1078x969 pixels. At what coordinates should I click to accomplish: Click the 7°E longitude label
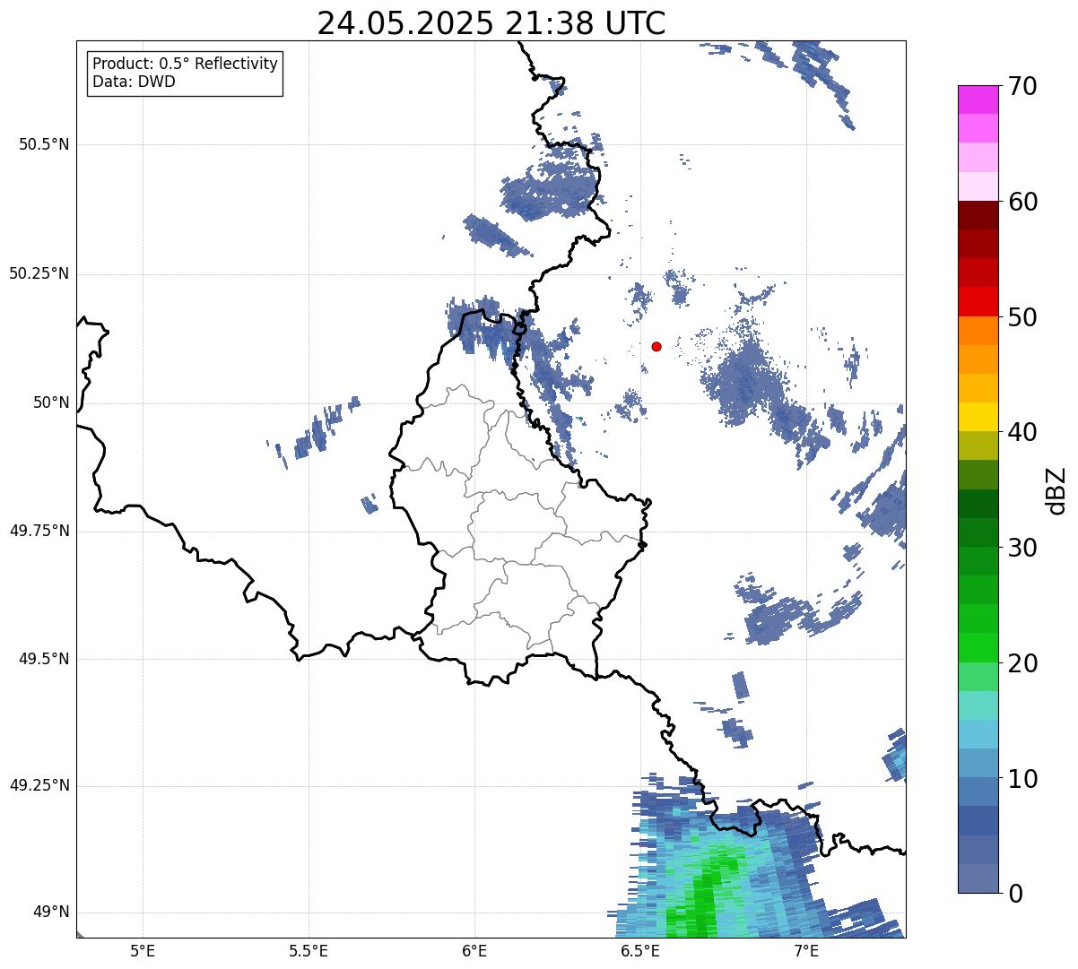click(x=806, y=950)
